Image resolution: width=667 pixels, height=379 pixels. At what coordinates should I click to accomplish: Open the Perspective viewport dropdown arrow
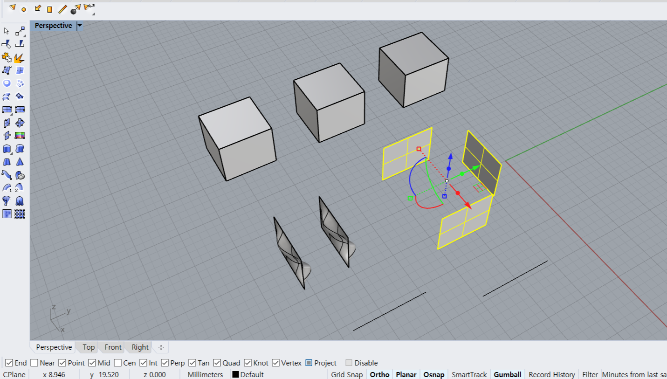80,26
